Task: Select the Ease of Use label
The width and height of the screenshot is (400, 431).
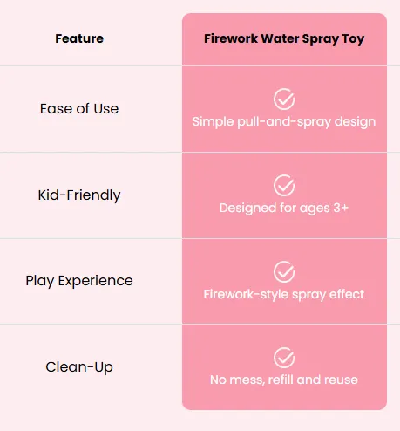Action: 79,109
